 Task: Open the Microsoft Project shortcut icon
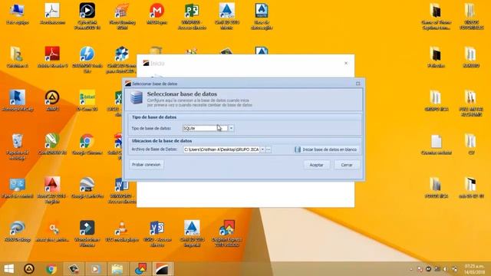[x=192, y=16]
